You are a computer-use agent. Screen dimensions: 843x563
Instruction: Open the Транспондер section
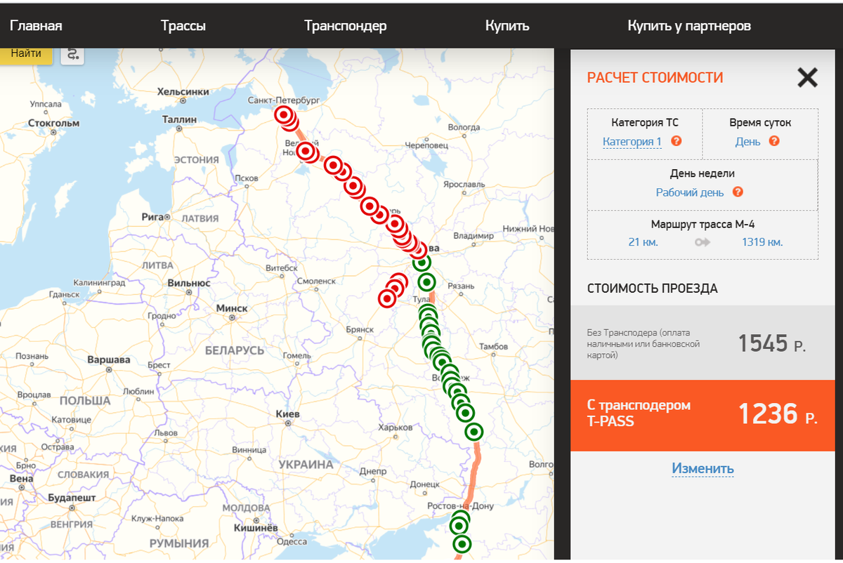coord(345,25)
